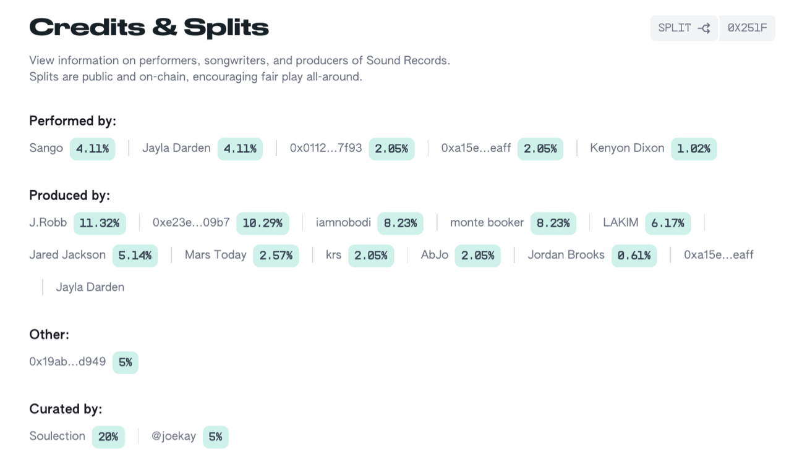Open monte booker producer link

pyautogui.click(x=487, y=222)
